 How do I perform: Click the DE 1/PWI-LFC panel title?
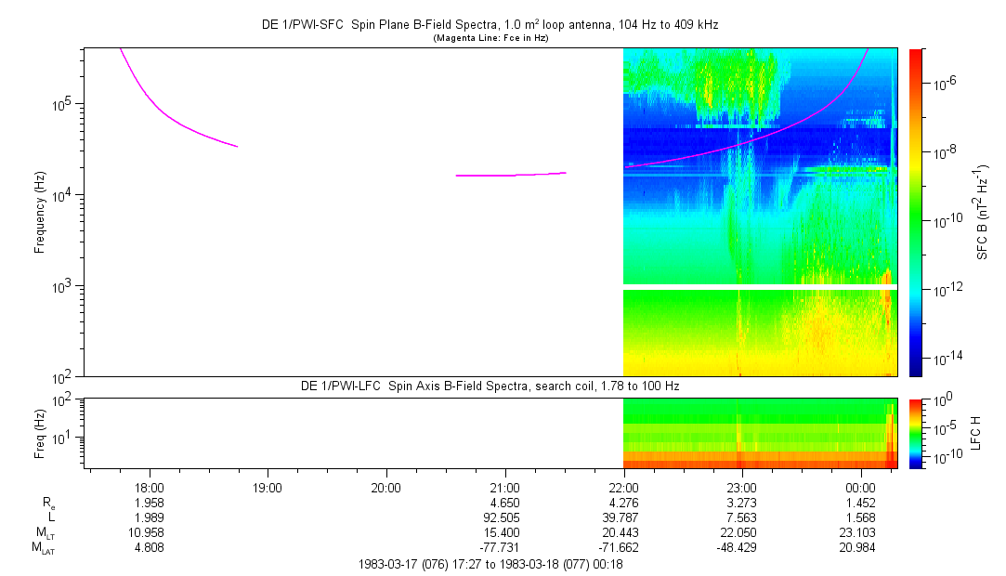[490, 386]
